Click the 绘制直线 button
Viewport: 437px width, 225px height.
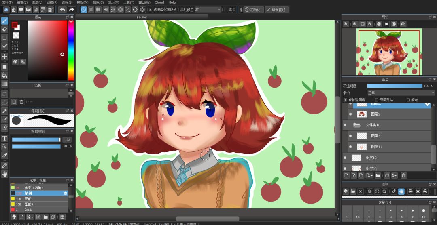coord(276,10)
